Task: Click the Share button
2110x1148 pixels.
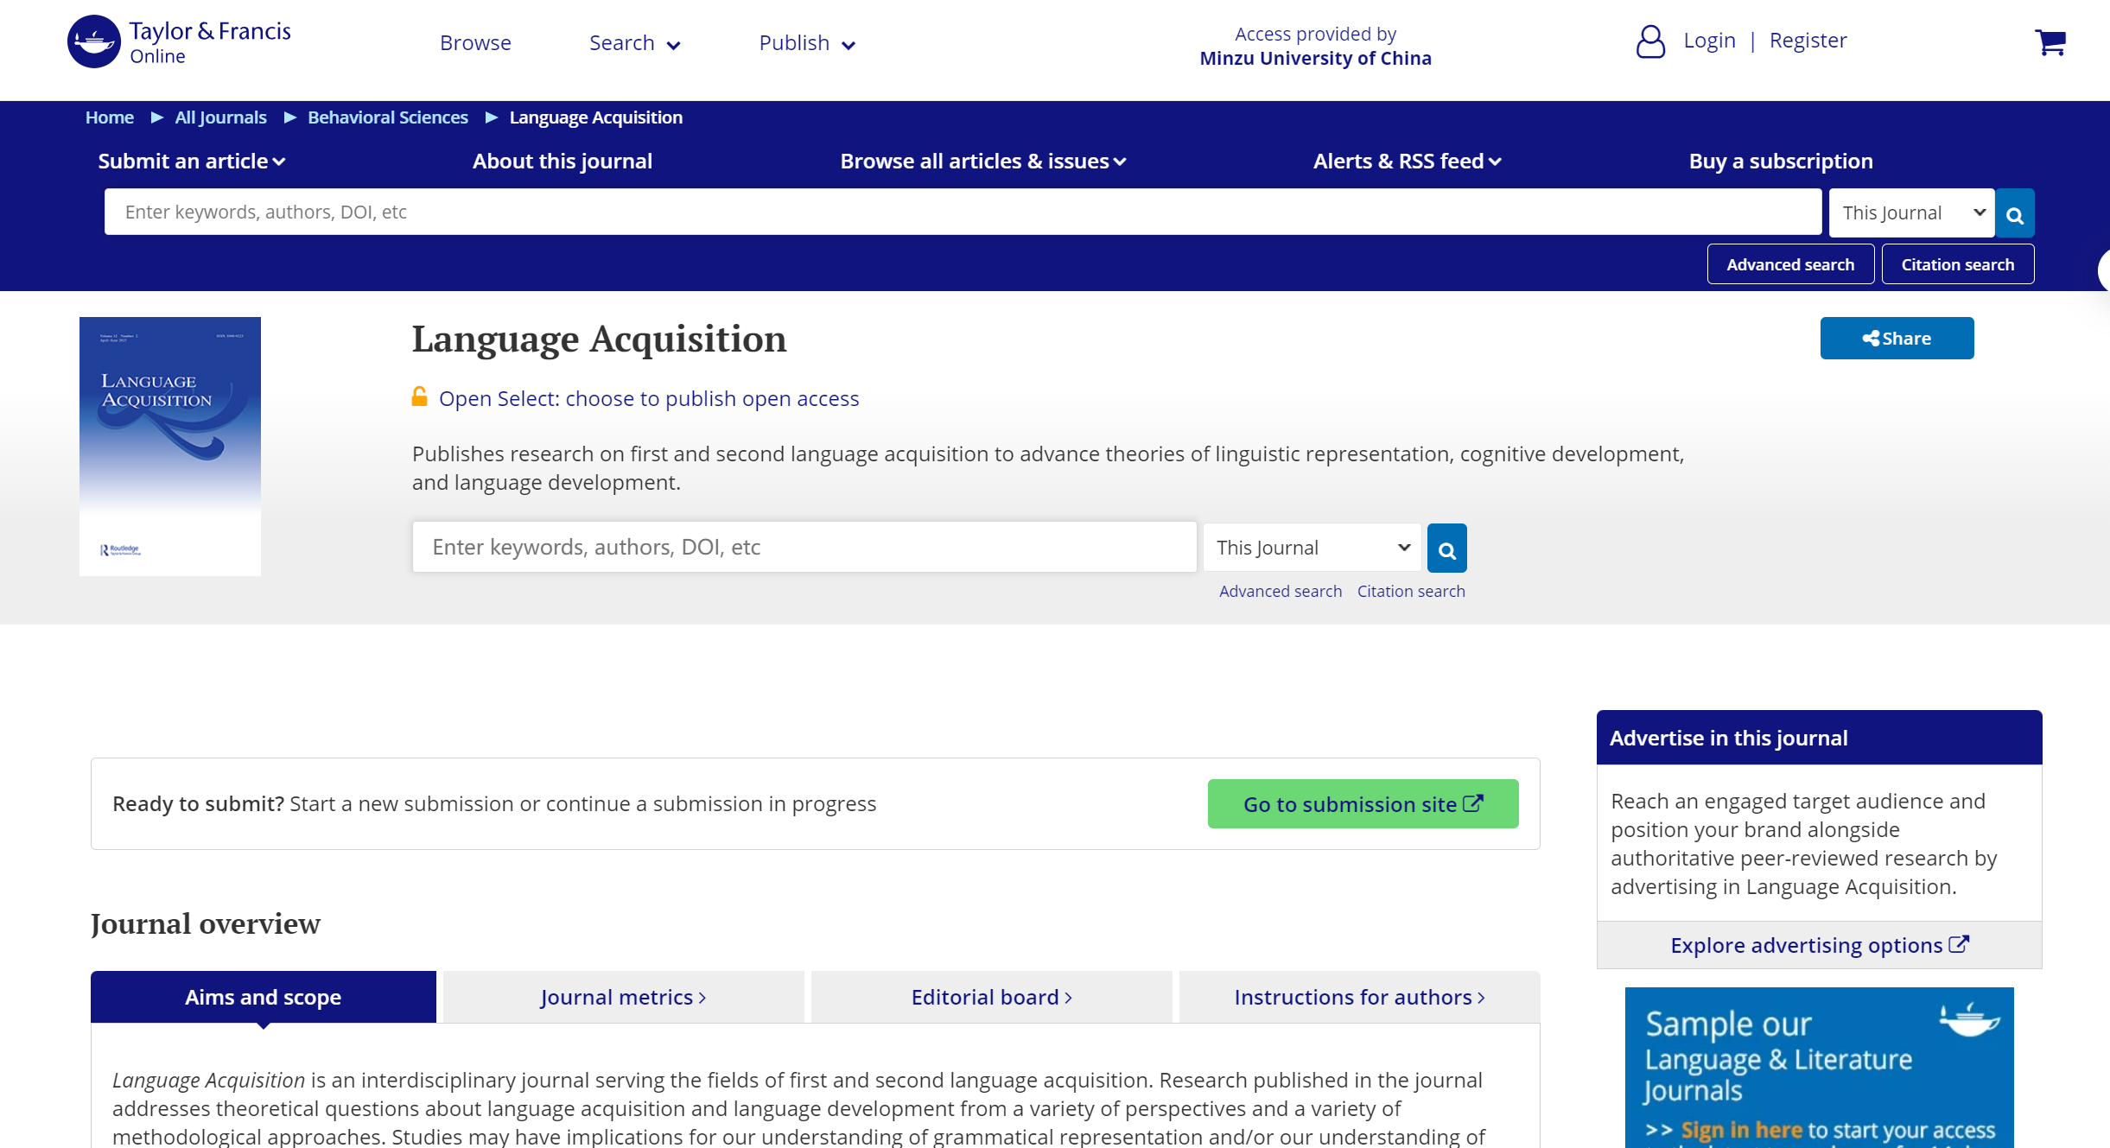Action: 1897,339
